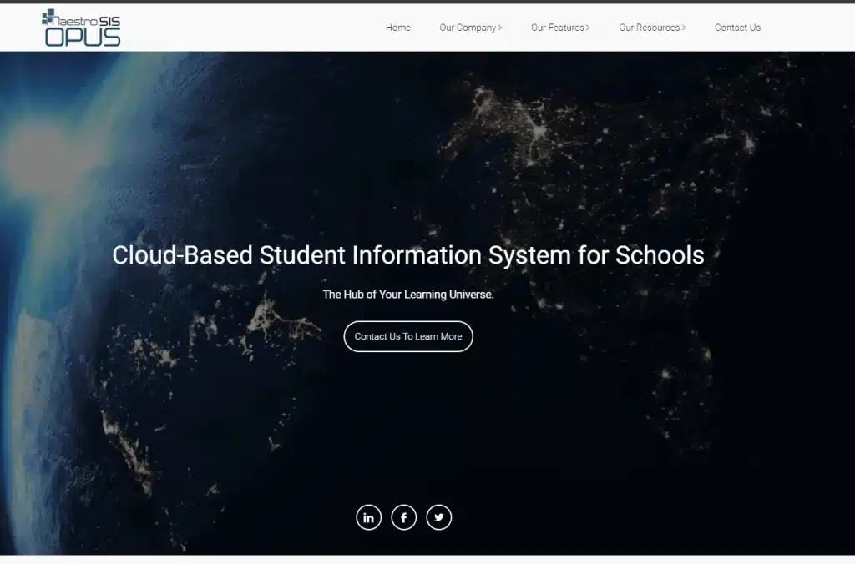Open the Contact Us menu item

[x=737, y=28]
